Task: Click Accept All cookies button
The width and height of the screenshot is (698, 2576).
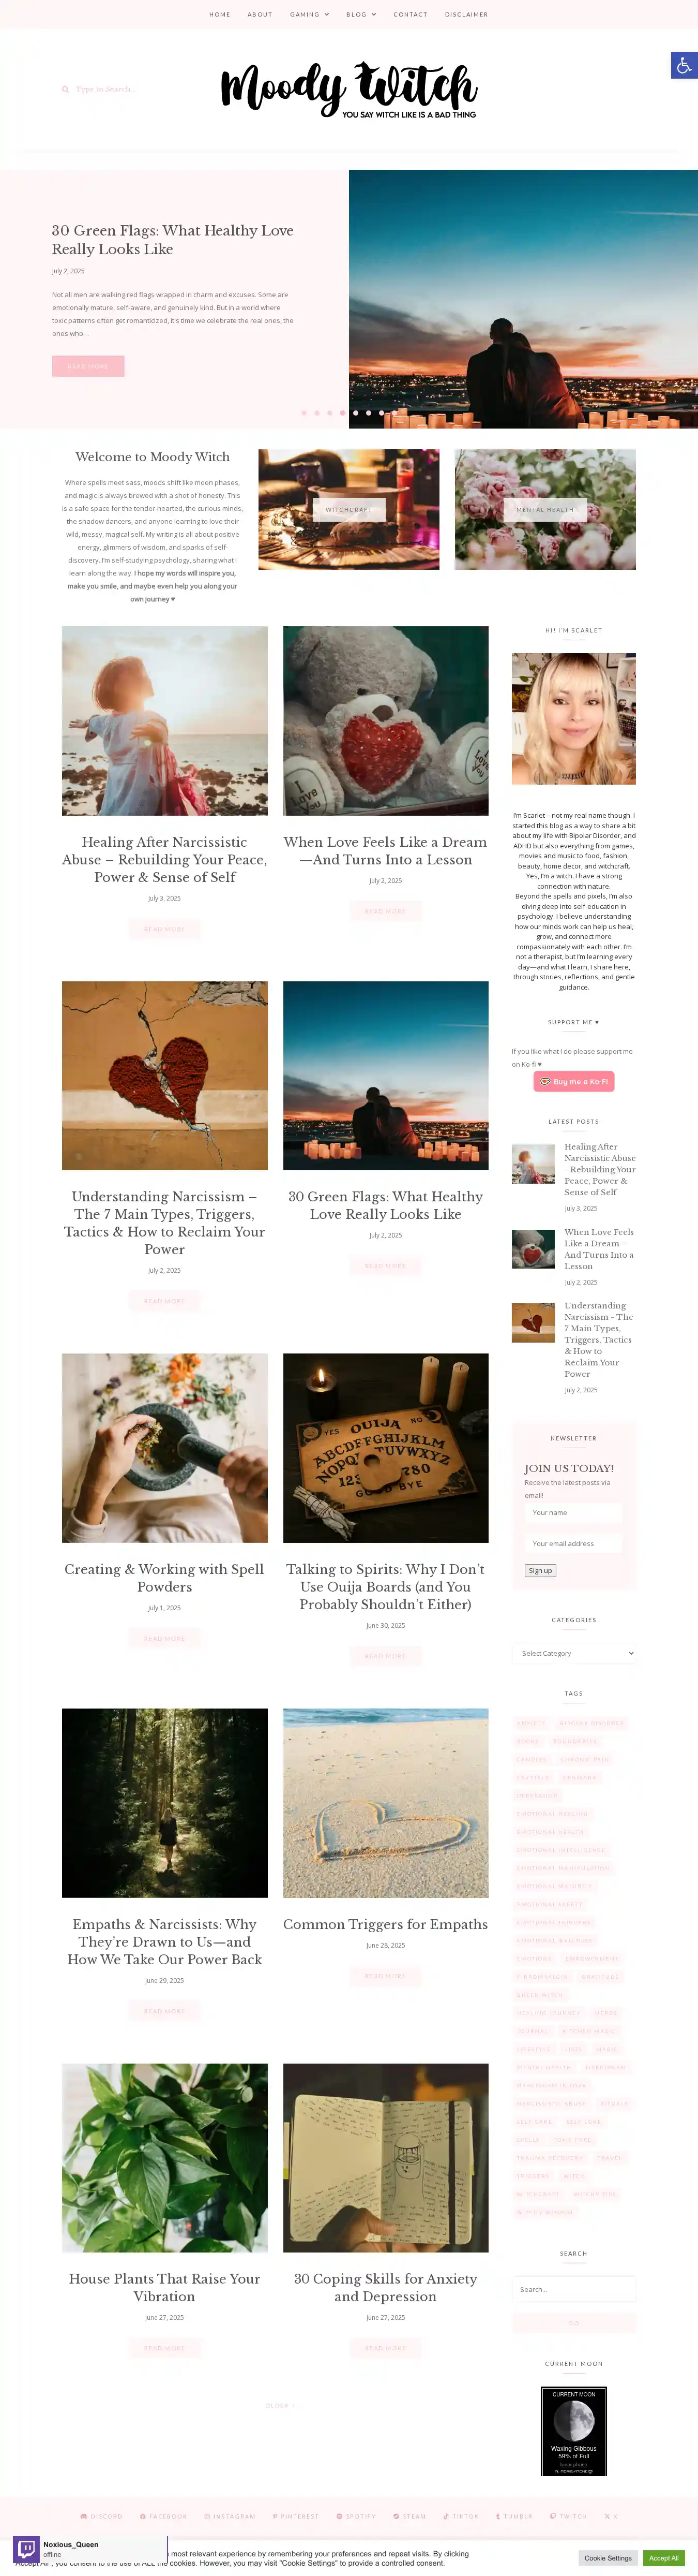Action: tap(663, 2558)
